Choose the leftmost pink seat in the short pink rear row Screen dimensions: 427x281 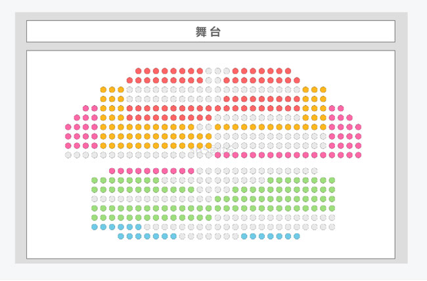pyautogui.click(x=112, y=171)
